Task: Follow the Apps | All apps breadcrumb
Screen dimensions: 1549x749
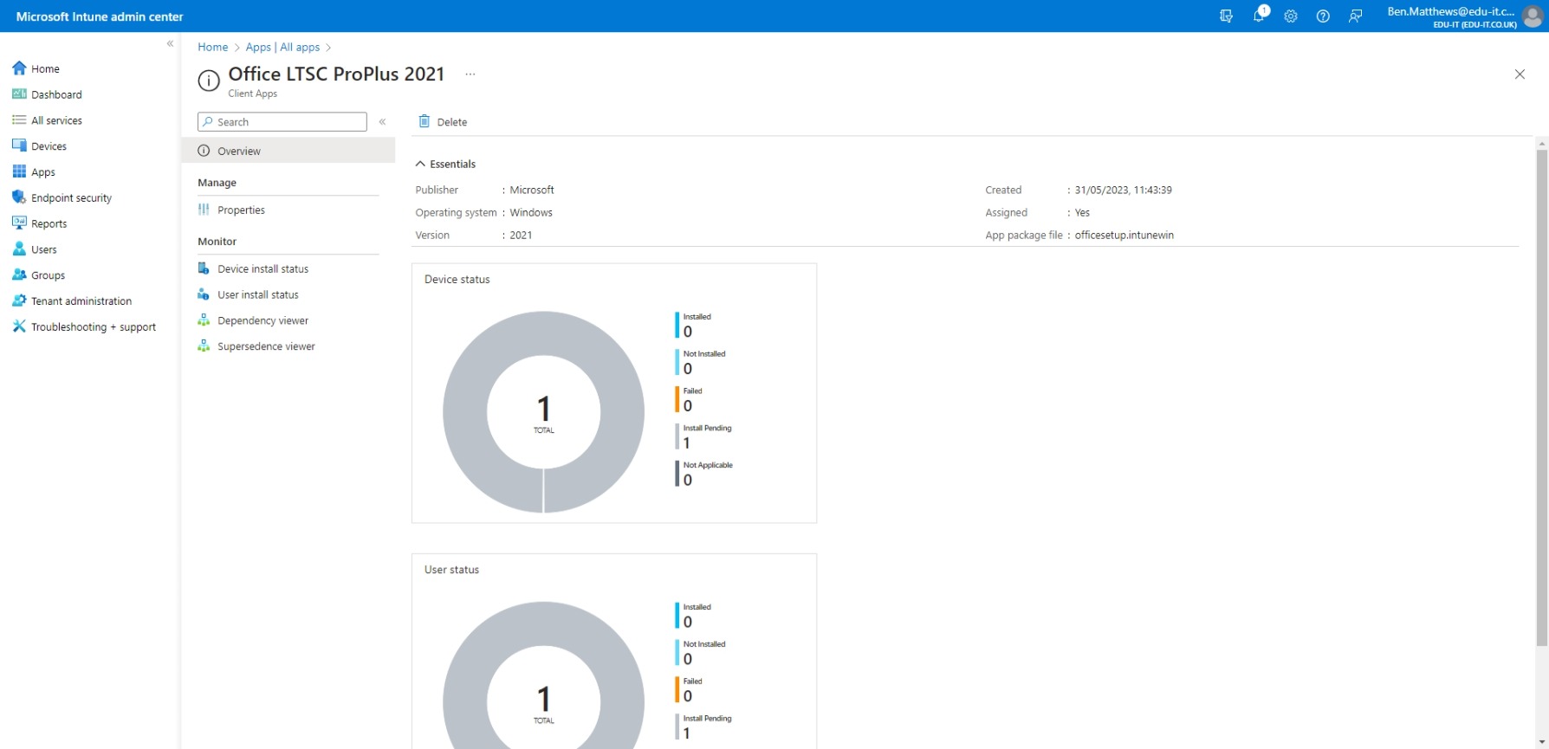Action: coord(282,47)
